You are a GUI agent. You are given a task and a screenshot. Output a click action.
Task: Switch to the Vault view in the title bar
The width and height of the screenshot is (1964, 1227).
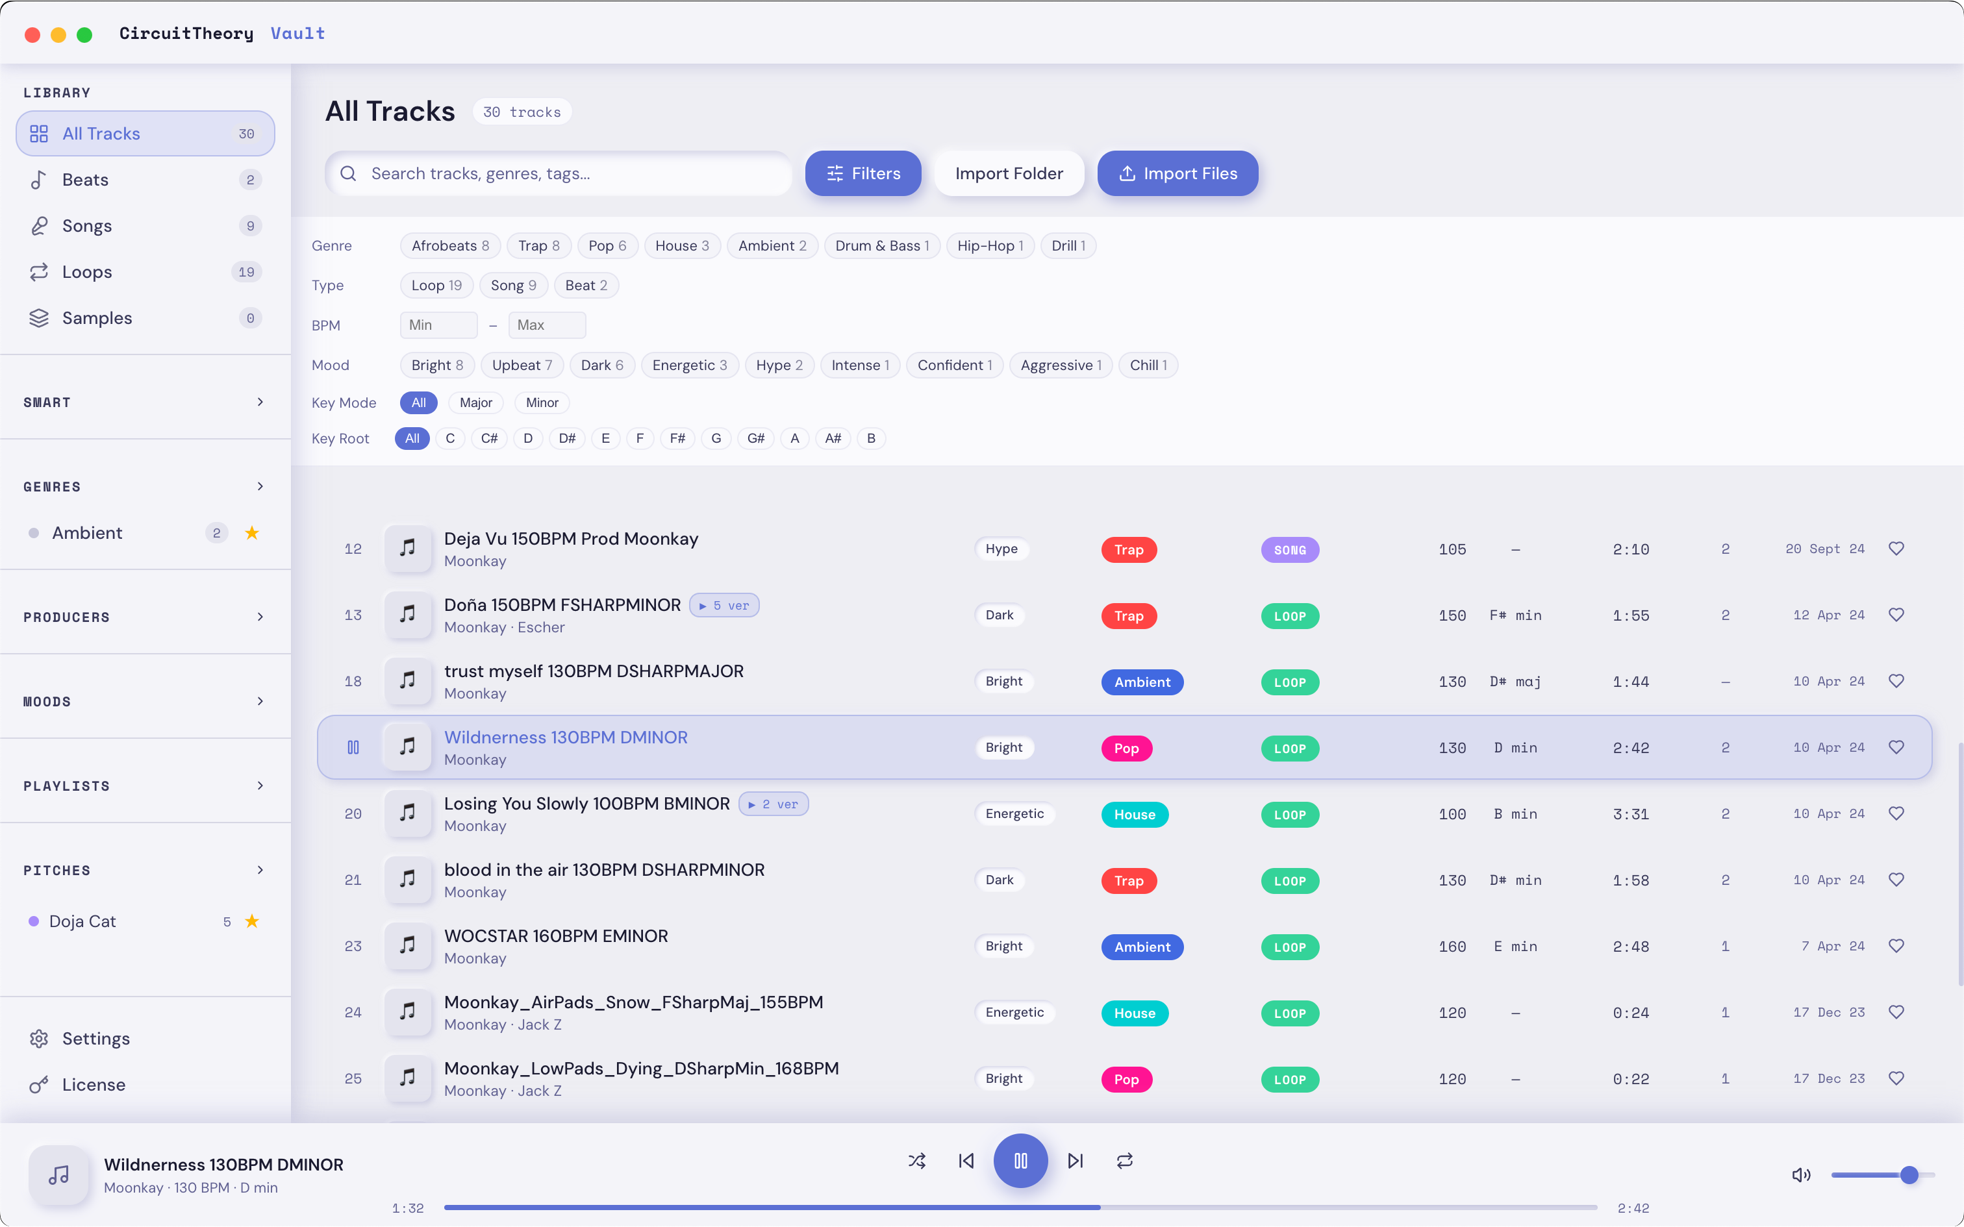coord(297,33)
